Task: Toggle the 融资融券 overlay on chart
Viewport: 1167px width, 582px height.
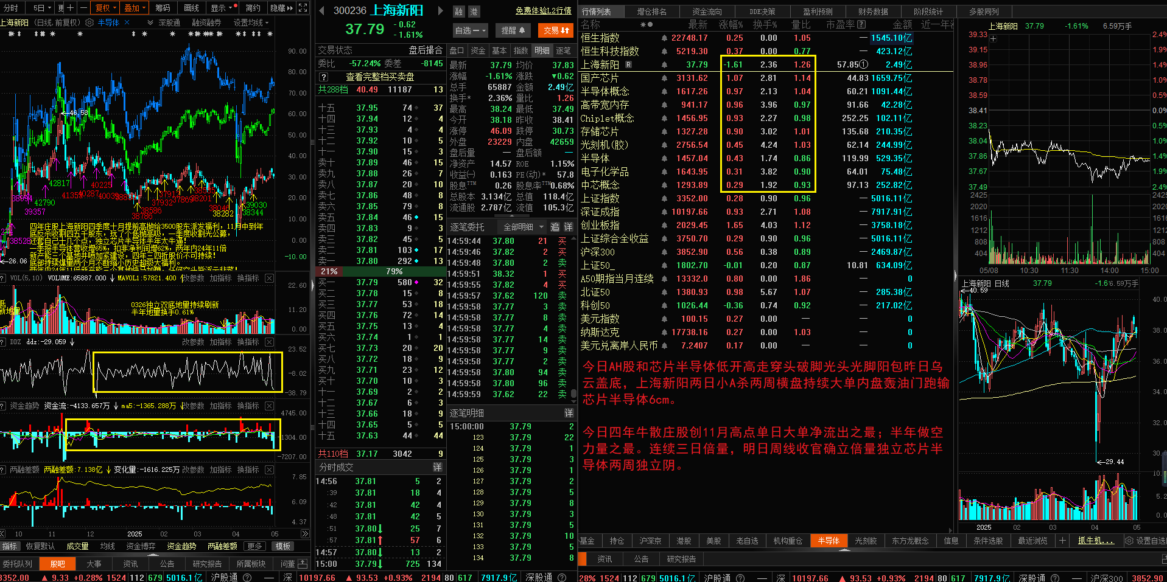Action: (206, 23)
